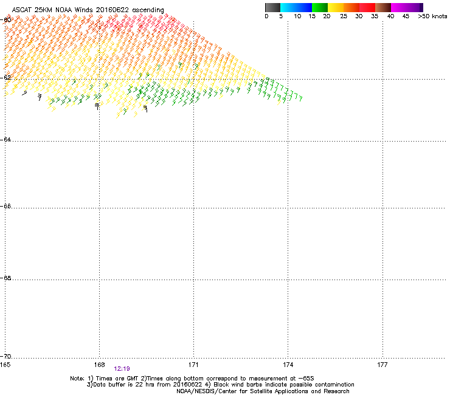Click the '25' legend tick label
This screenshot has width=450, height=395.
click(x=344, y=16)
